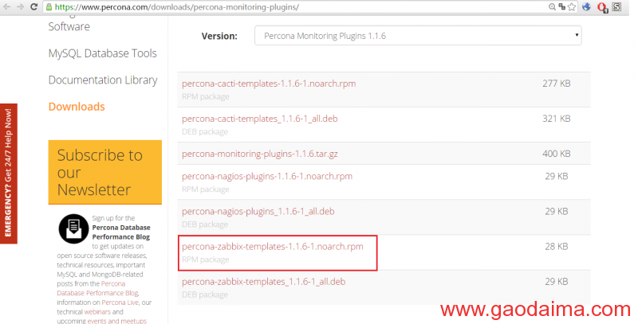
Task: Click the EMERGENCY Get 24/7 Help Now tab
Action: point(9,174)
